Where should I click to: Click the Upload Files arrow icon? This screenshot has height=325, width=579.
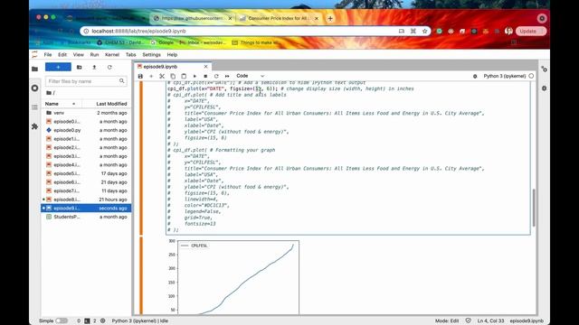[94, 67]
